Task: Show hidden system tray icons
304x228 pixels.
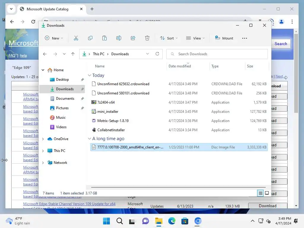Action: click(252, 221)
